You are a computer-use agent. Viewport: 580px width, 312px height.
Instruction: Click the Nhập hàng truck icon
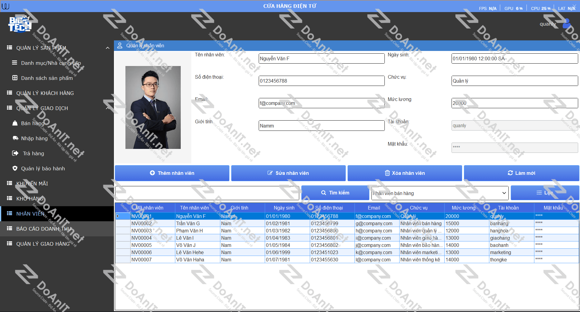pos(15,138)
